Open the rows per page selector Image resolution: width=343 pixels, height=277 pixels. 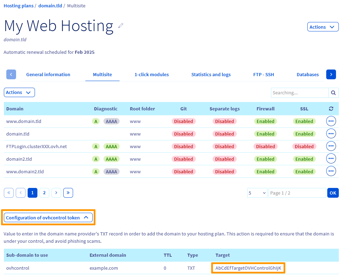(257, 193)
